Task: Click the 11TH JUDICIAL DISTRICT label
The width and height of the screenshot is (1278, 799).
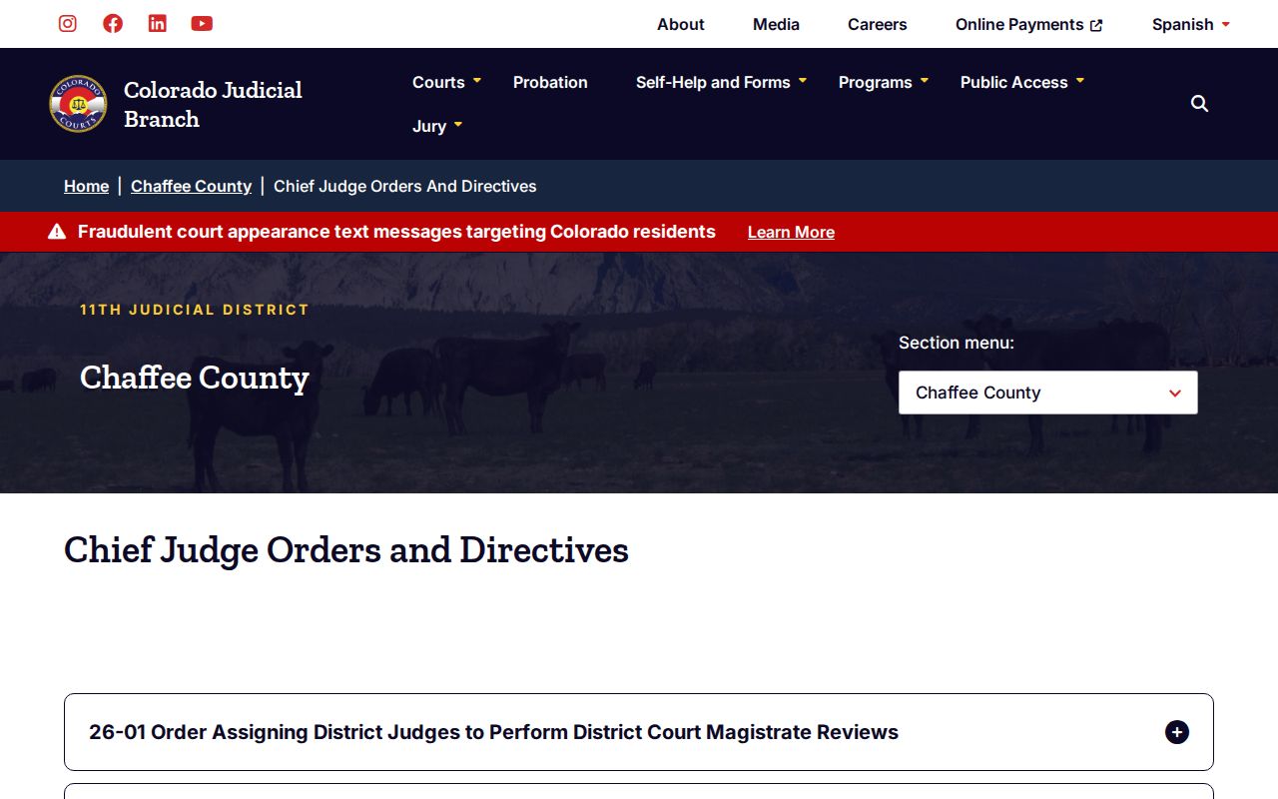Action: [195, 310]
